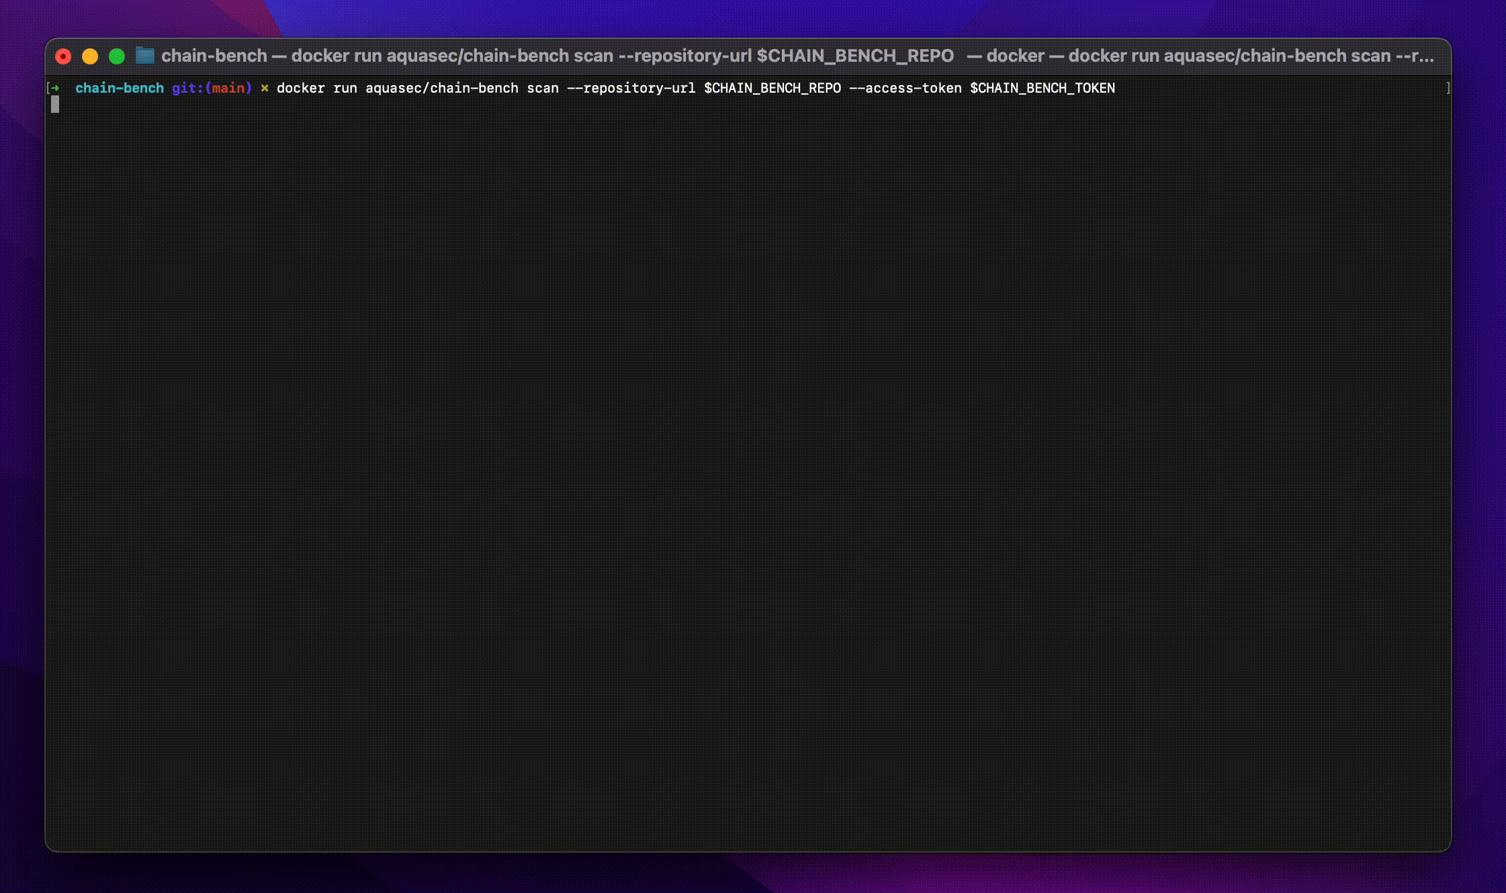The width and height of the screenshot is (1506, 893).
Task: Click the yellow x dirty-status marker
Action: pos(265,88)
